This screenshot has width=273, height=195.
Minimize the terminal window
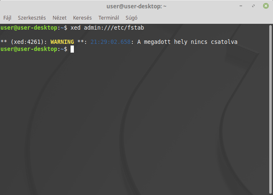point(241,6)
